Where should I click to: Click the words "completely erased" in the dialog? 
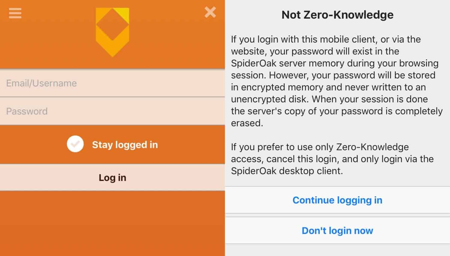337,117
